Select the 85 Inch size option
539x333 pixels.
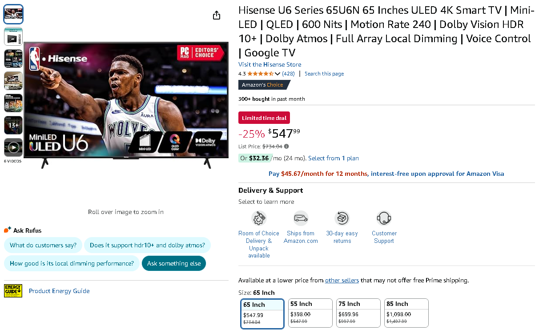(x=406, y=313)
